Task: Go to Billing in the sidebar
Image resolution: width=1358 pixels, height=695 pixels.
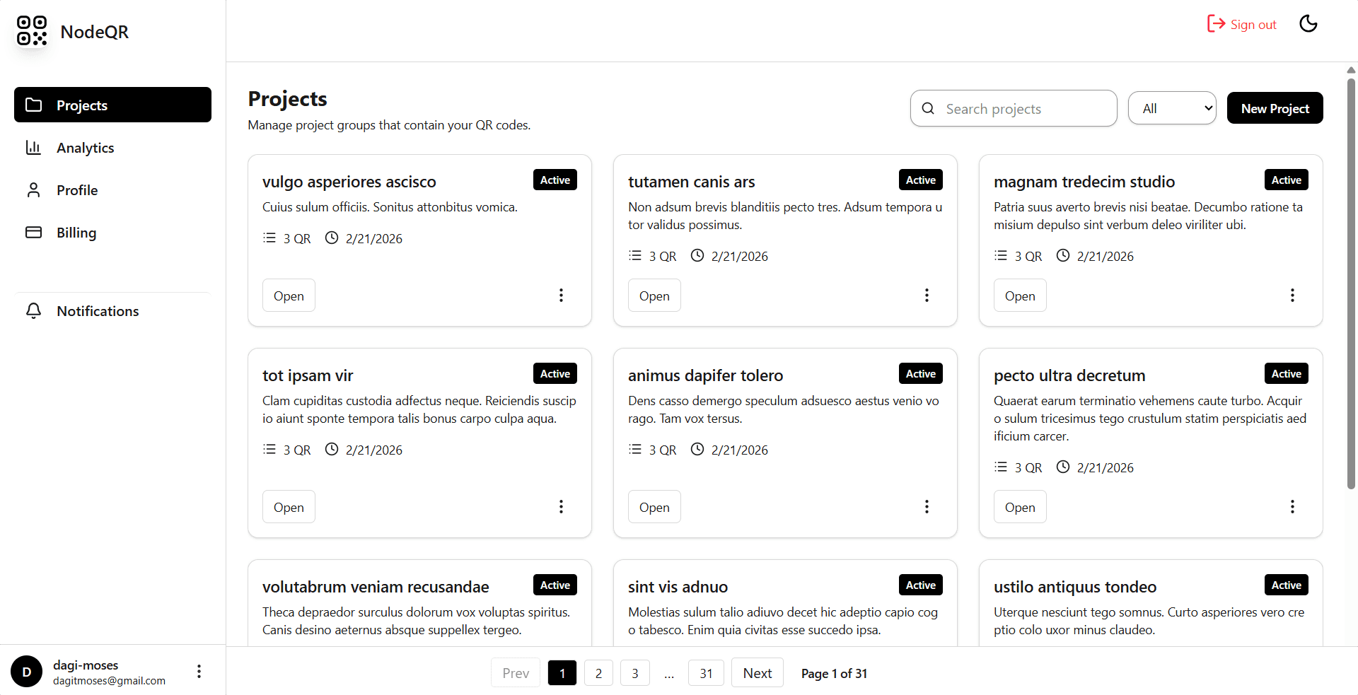Action: 76,233
